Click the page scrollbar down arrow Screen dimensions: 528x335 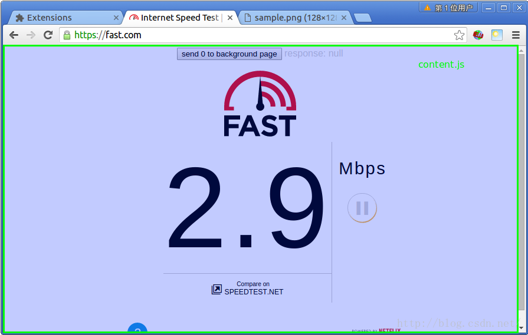pyautogui.click(x=522, y=328)
